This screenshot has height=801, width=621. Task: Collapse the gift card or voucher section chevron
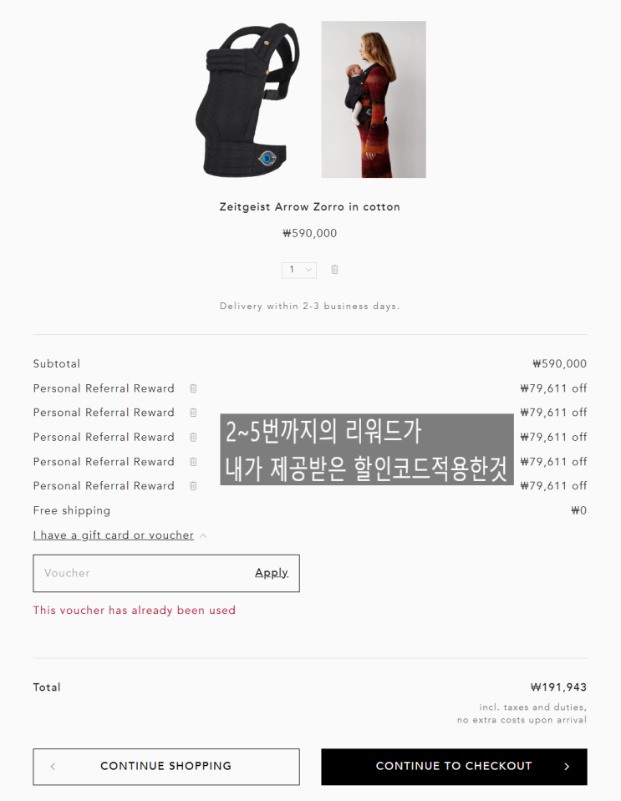[203, 535]
